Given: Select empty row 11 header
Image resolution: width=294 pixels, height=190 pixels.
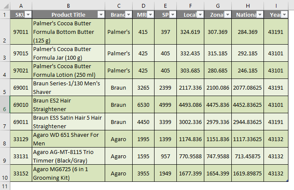Looking at the screenshot, I should (5, 186).
